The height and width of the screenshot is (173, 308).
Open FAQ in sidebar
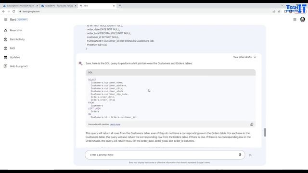coord(13,48)
